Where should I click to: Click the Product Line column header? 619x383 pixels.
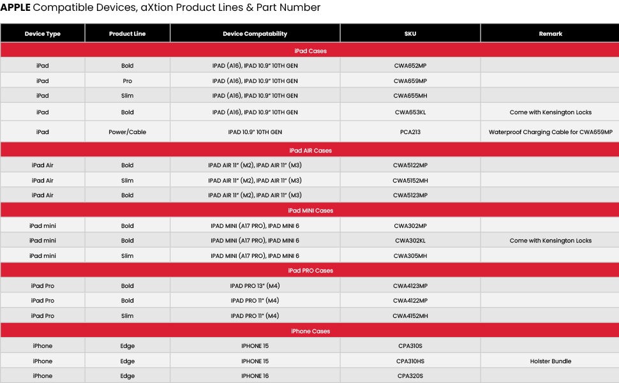coord(128,33)
